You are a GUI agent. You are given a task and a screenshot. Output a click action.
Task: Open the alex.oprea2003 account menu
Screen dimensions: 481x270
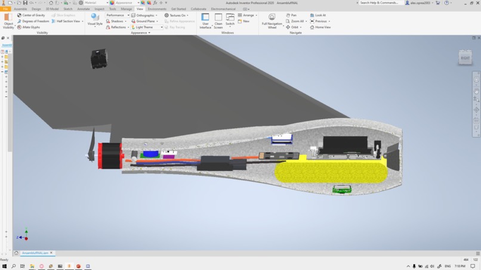tap(420, 3)
